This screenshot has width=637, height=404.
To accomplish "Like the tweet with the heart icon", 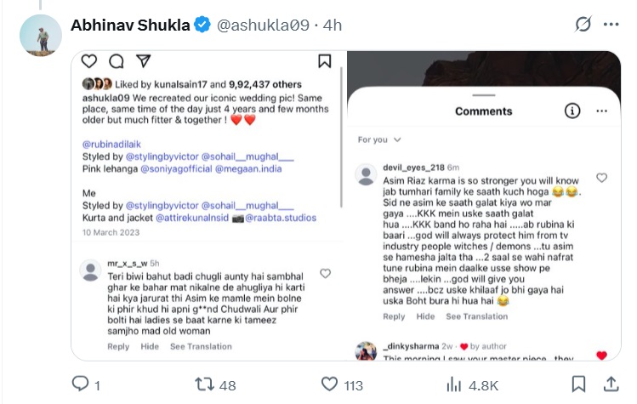I will coord(328,384).
